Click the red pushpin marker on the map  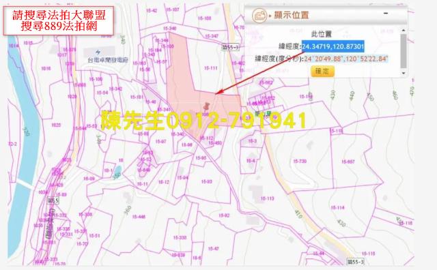206,106
